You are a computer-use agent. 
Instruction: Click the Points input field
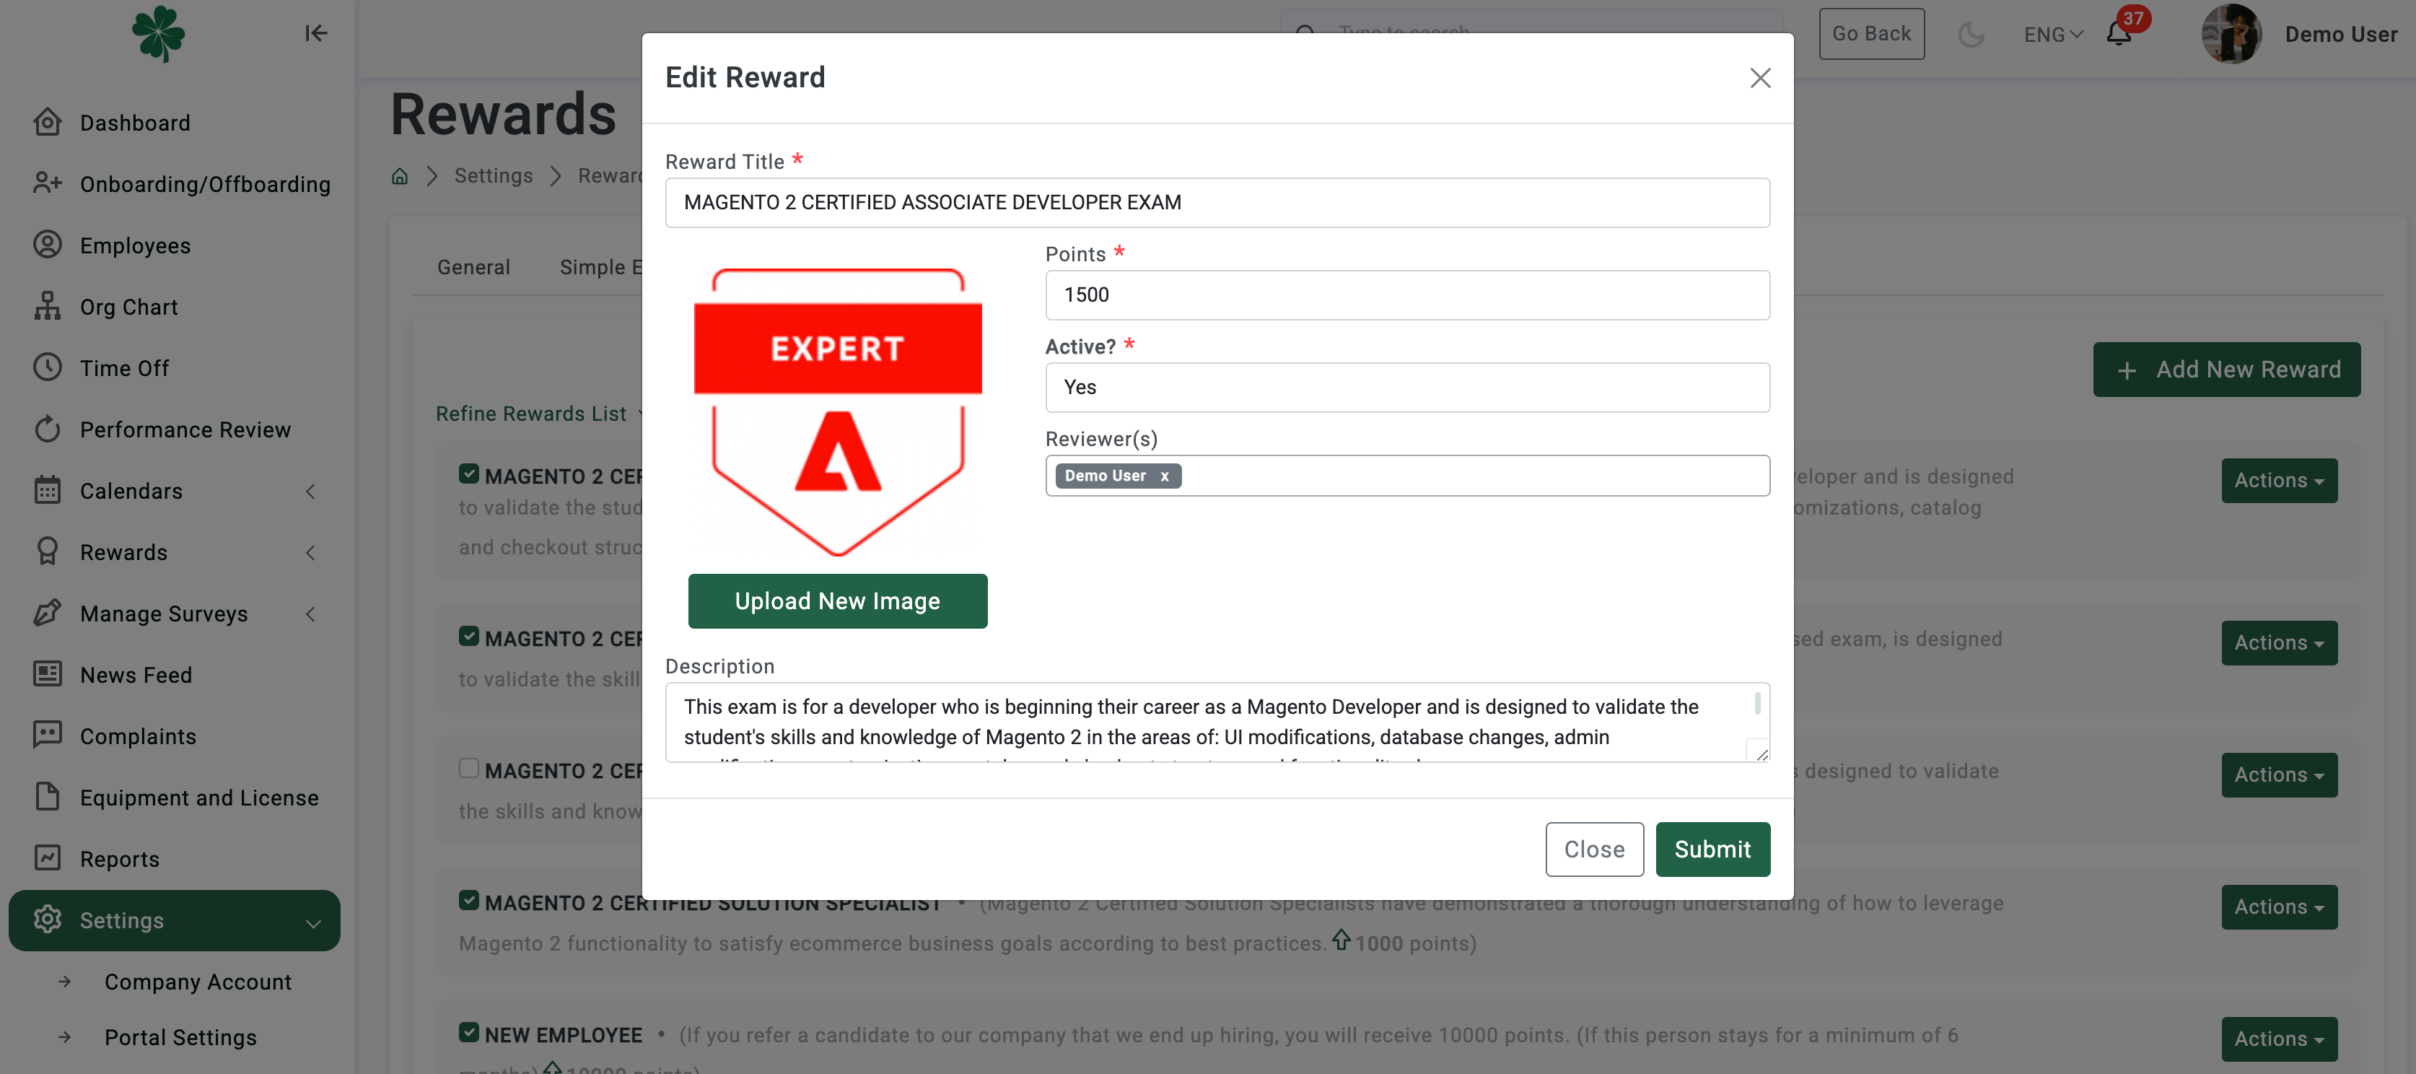(x=1407, y=295)
